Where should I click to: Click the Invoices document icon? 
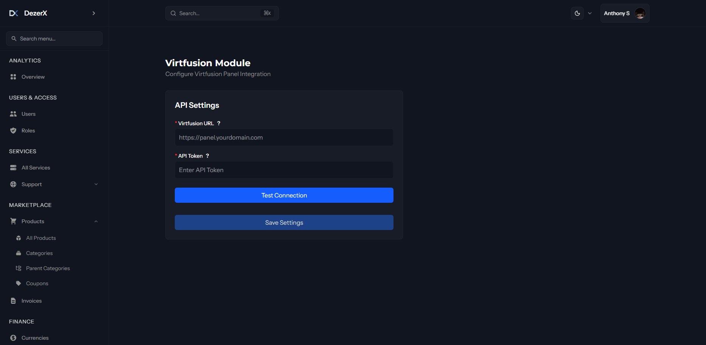click(x=13, y=301)
